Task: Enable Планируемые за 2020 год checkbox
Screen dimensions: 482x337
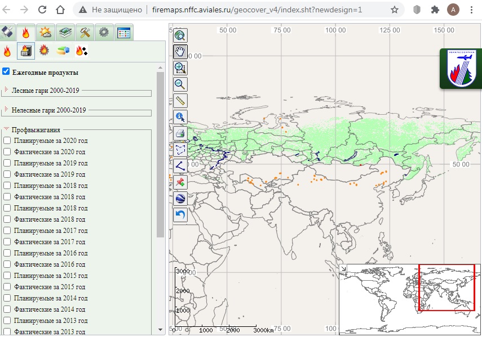Action: click(7, 140)
